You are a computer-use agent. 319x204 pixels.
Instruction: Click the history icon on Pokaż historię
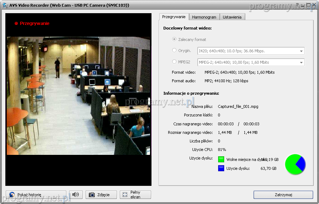pyautogui.click(x=12, y=195)
